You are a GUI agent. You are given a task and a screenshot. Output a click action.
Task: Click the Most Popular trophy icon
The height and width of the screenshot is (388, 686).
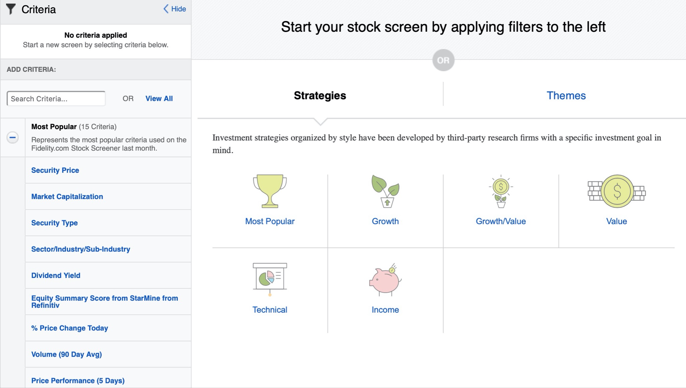(x=270, y=191)
